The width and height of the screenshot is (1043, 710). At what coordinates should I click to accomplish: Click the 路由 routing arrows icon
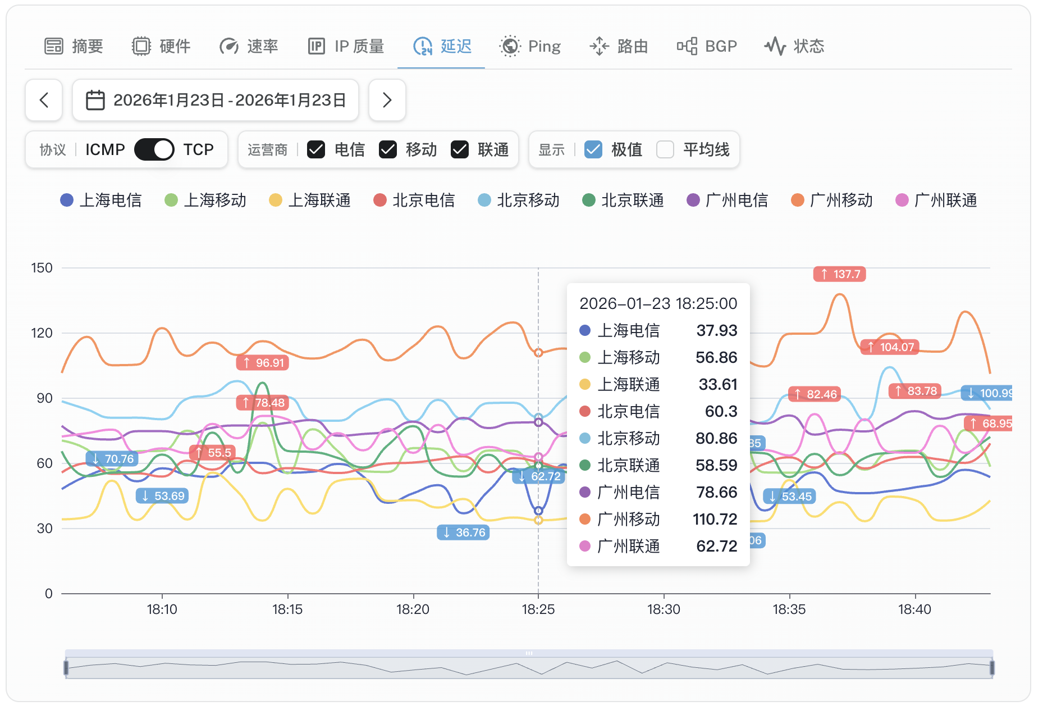[x=599, y=46]
